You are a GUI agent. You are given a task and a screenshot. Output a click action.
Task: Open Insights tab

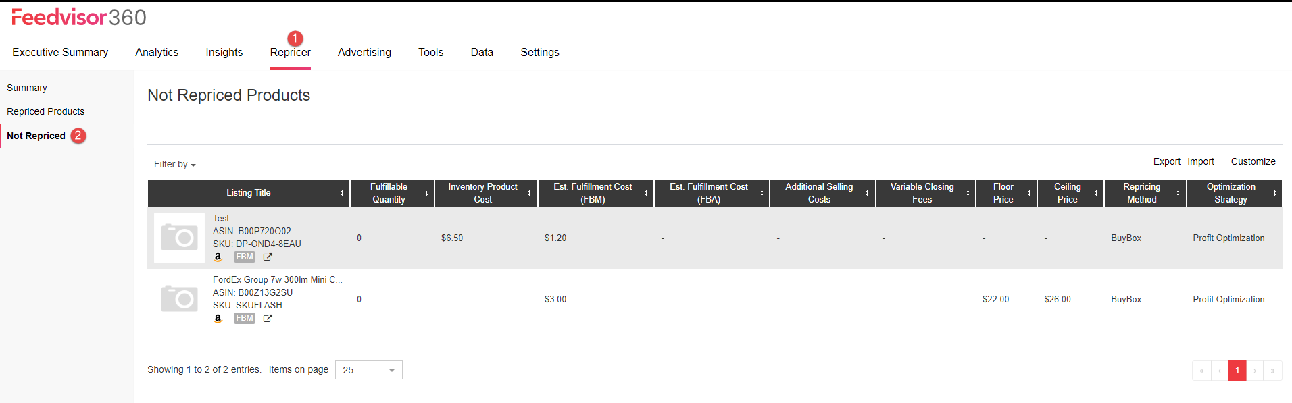[x=224, y=53]
